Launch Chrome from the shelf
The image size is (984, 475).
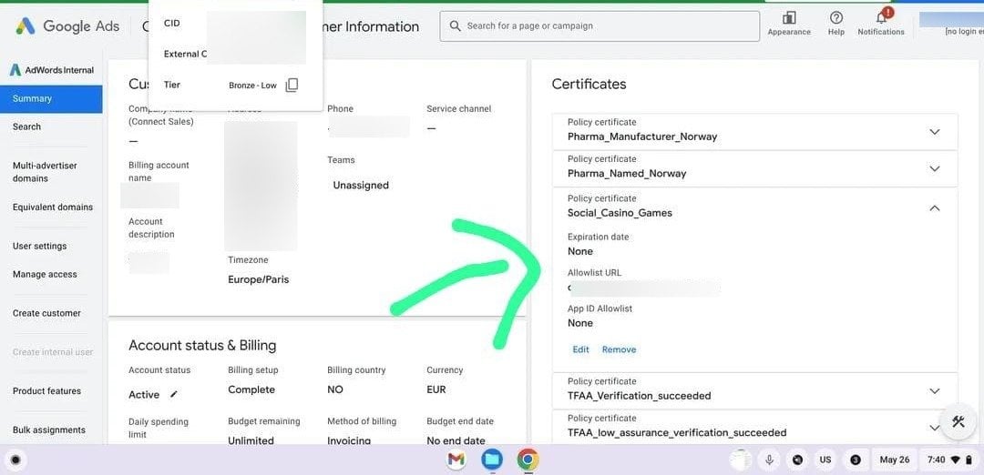(x=528, y=460)
